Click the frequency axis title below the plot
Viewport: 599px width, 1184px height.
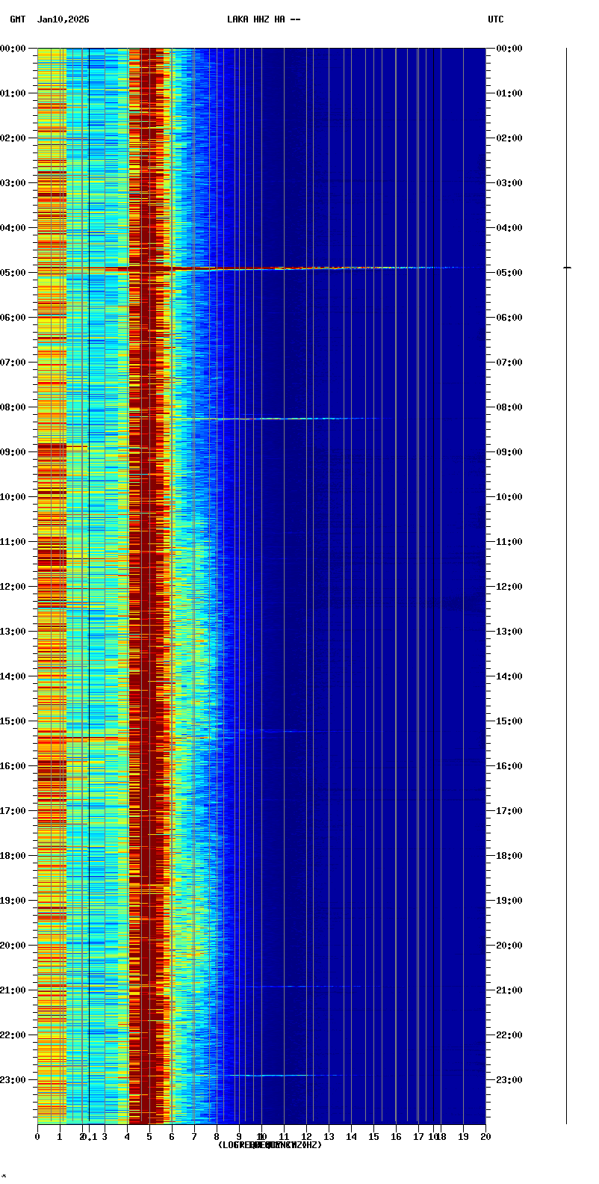coord(270,1145)
